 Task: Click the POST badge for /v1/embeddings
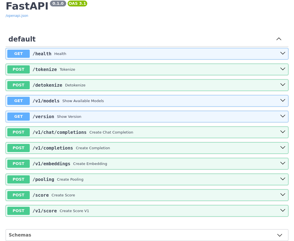point(19,164)
